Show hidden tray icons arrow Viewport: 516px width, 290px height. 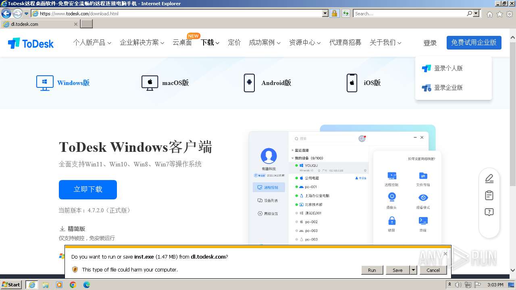tap(449, 285)
